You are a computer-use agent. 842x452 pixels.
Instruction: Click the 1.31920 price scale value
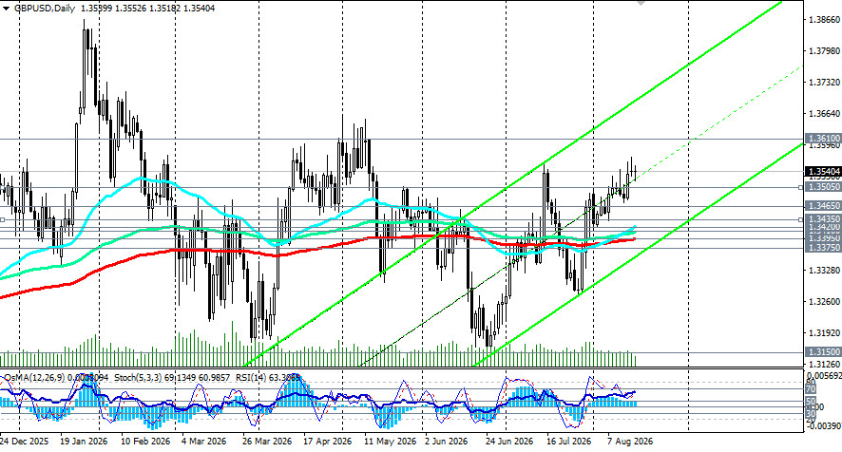pos(824,332)
